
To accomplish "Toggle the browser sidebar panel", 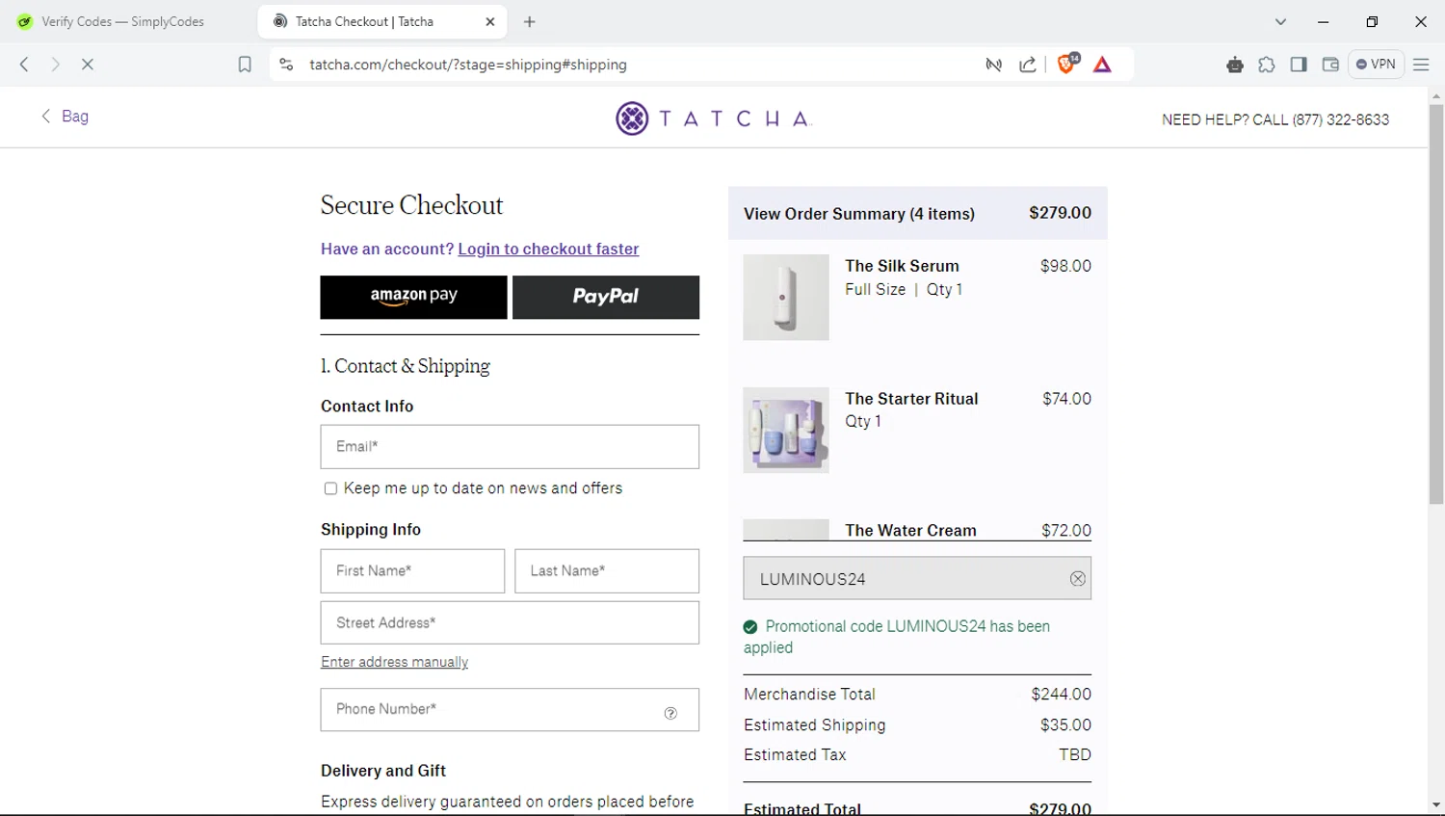I will click(x=1299, y=65).
